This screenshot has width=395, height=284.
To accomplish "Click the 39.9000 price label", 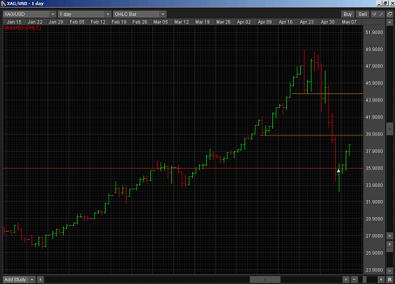I will (x=374, y=134).
